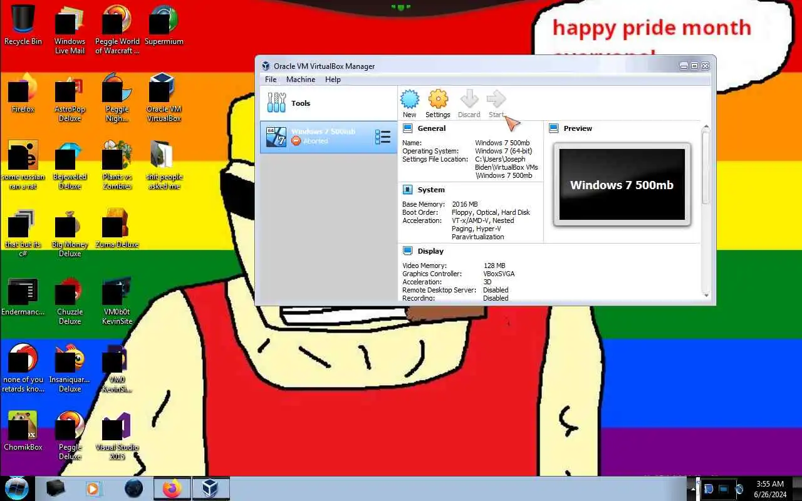Select the Insaniquarium Deluxe desktop icon

coord(70,368)
